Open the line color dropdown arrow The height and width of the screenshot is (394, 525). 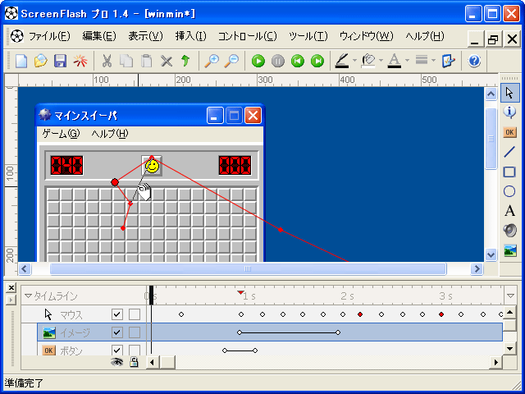click(354, 61)
